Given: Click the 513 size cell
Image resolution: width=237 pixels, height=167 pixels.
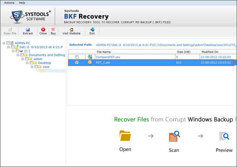Looking at the screenshot, I should click(x=179, y=62).
